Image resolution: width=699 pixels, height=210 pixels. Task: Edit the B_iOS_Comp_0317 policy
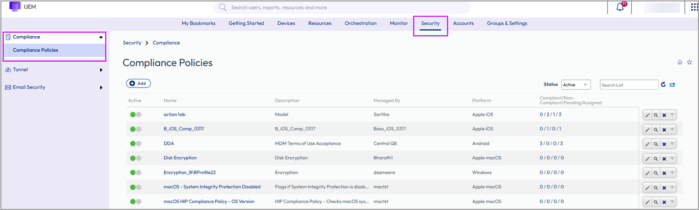pyautogui.click(x=647, y=130)
